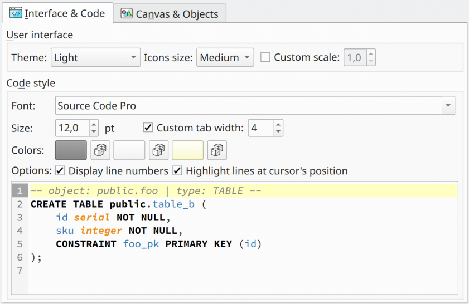Increase font size with up arrow
This screenshot has height=304, width=469.
[x=94, y=125]
